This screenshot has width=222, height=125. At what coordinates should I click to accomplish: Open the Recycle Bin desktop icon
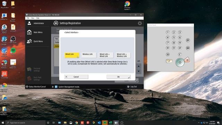click(x=5, y=5)
